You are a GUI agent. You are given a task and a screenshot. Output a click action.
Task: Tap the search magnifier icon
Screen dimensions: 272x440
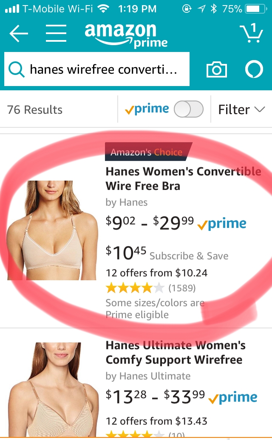16,69
